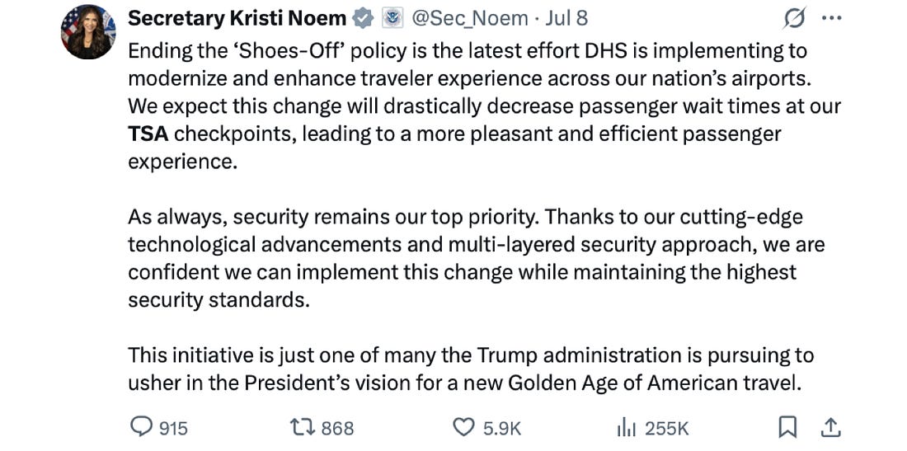Click the 'Golden Age of American travel' paragraph

470,369
